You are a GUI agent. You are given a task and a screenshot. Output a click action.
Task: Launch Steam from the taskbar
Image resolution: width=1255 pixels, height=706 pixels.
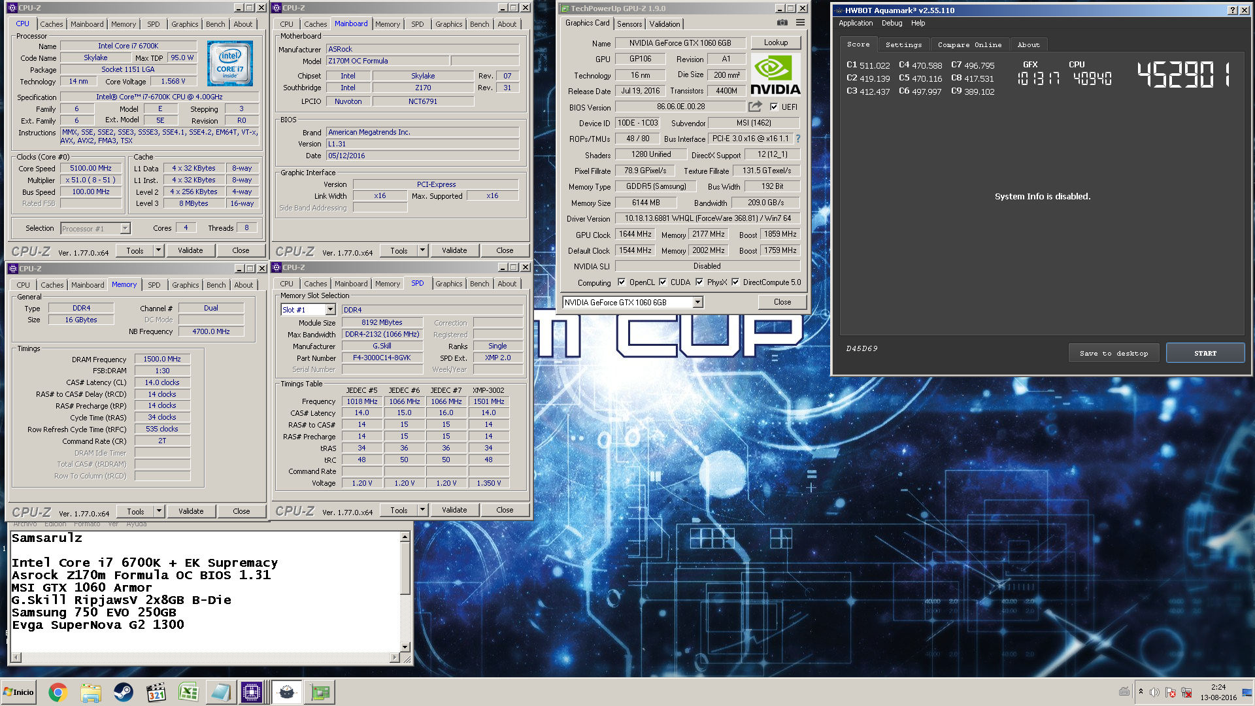(123, 692)
